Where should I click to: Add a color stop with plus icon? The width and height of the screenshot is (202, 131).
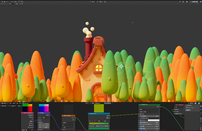pos(90,121)
